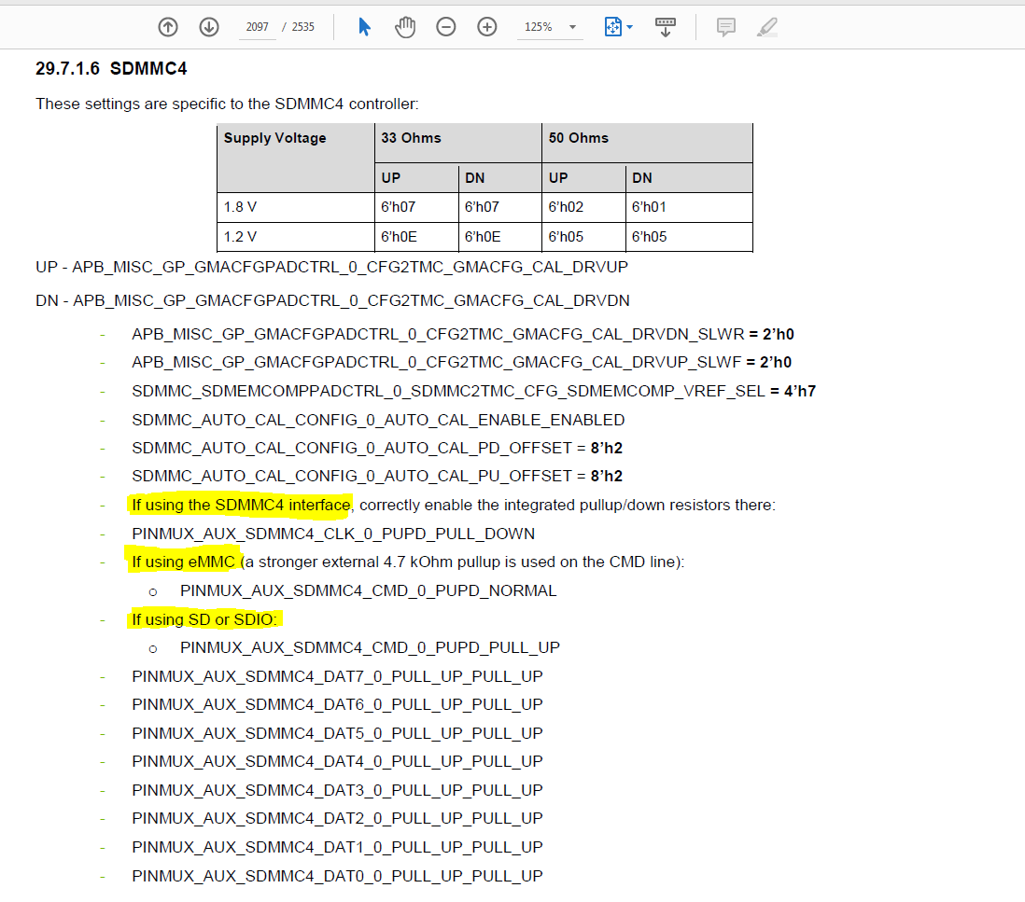Click the SDMMC4_DAT4_0_PULL_UP line
Viewport: 1025px width, 902px height.
tap(337, 761)
